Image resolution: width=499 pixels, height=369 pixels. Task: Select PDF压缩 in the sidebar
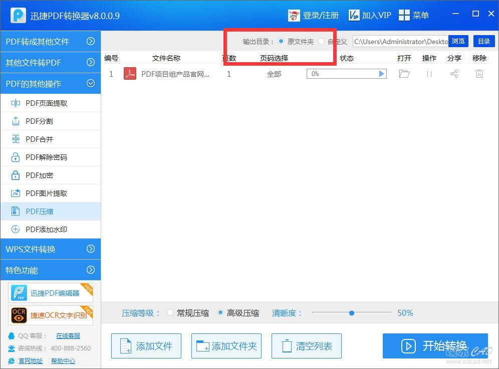point(51,212)
